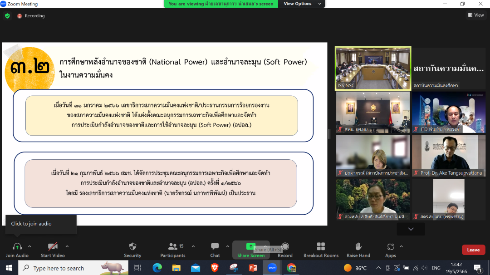
Task: Select the ISS NSC video thumbnail
Action: click(x=373, y=68)
